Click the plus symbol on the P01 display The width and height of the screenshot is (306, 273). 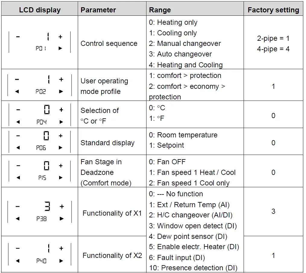point(60,37)
